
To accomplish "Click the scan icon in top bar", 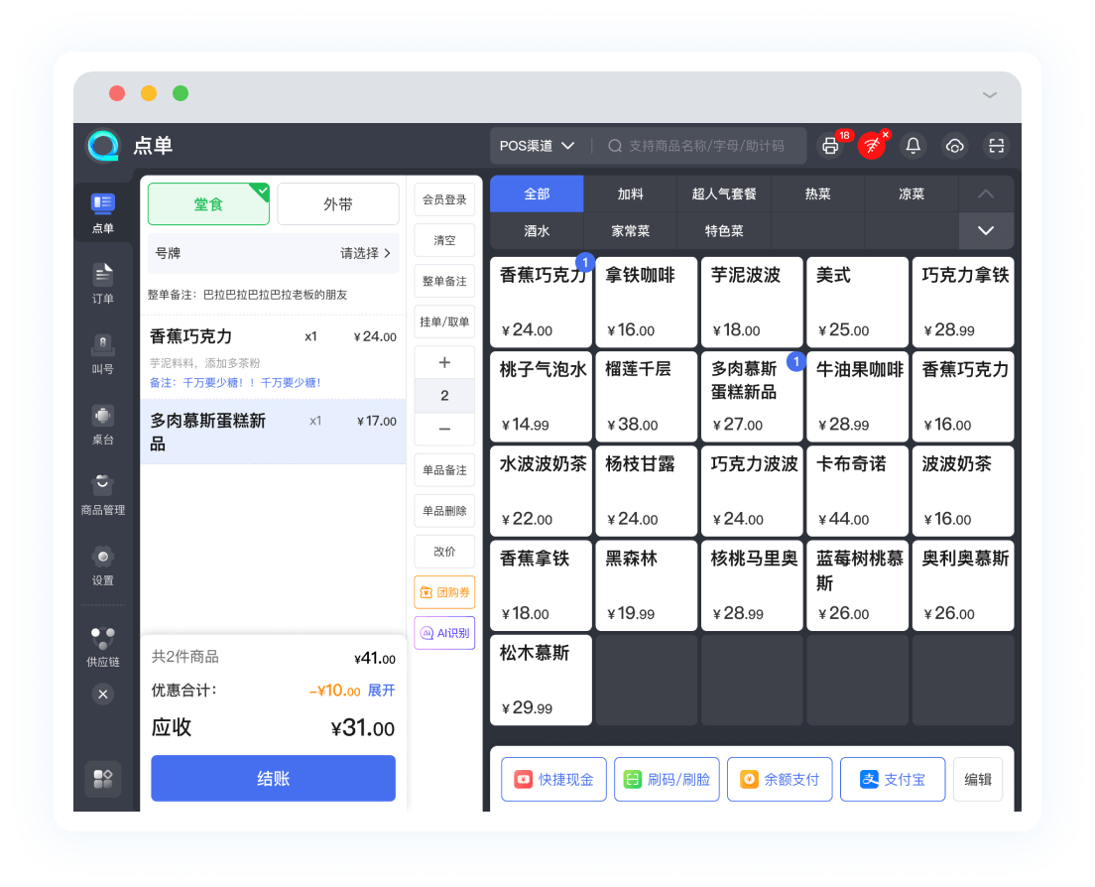I will [x=996, y=146].
